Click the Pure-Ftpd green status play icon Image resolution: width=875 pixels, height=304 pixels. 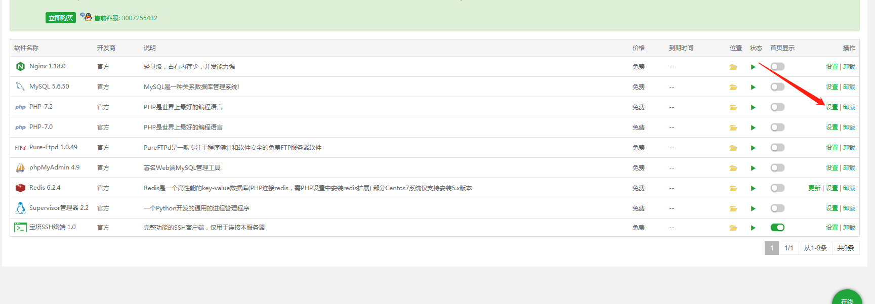point(753,148)
